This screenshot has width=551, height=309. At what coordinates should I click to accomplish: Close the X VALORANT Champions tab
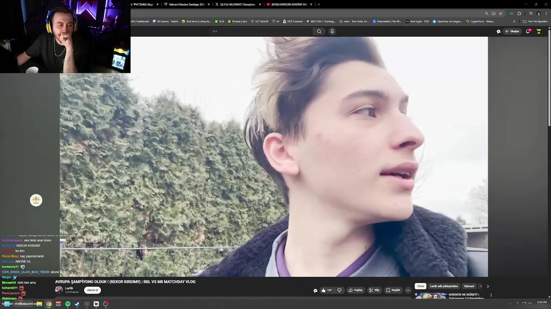point(260,4)
